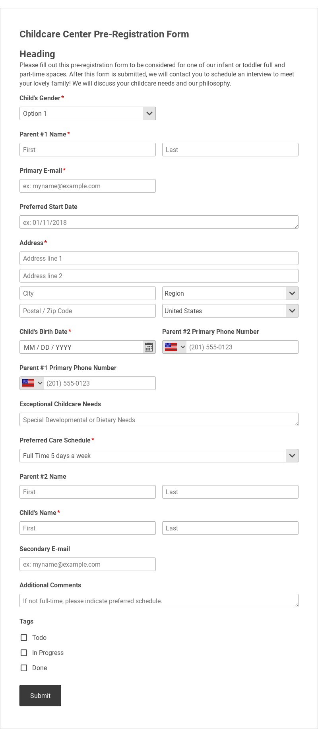Click the Primary E-mail field
Image resolution: width=318 pixels, height=729 pixels.
coord(87,186)
